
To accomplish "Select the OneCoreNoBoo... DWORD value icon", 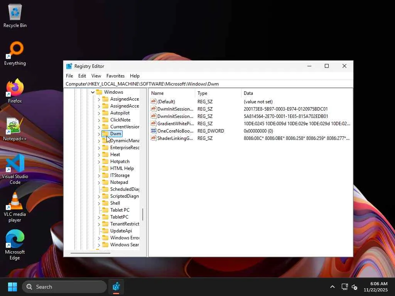I will pos(154,131).
